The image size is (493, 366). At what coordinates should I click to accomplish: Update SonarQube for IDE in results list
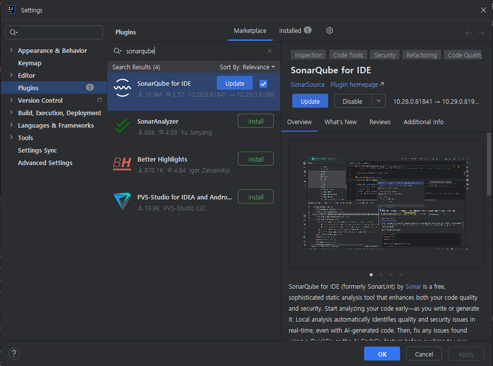pos(235,83)
